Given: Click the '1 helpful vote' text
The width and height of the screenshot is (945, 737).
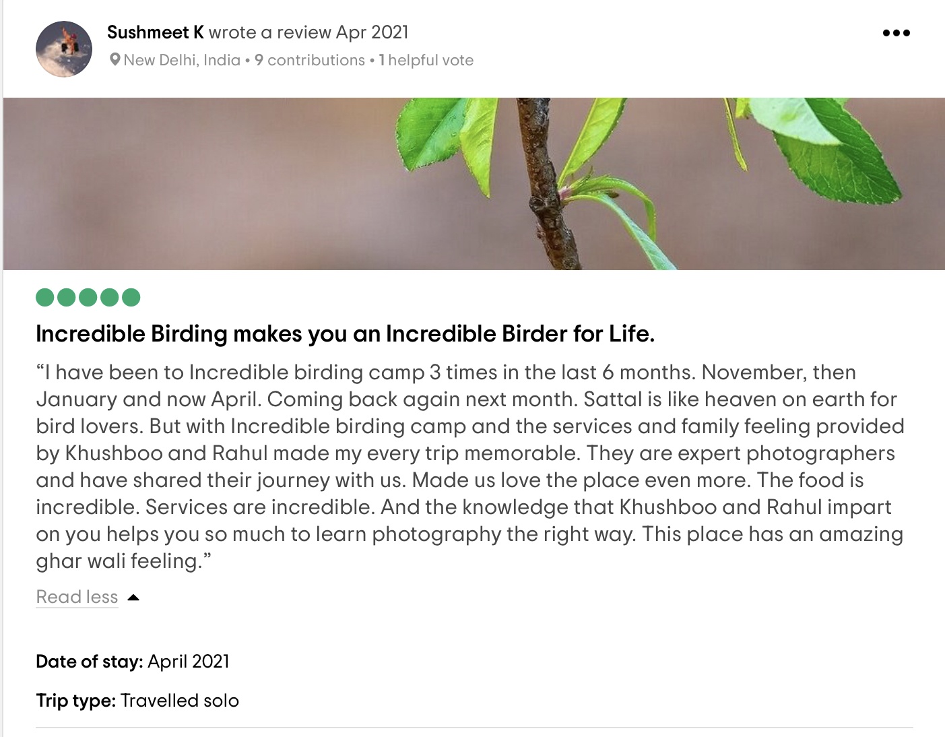Looking at the screenshot, I should point(426,60).
